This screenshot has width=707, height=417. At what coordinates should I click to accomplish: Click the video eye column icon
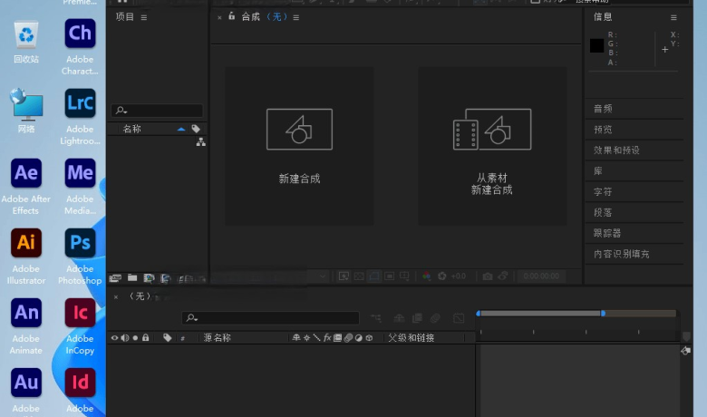click(x=114, y=337)
